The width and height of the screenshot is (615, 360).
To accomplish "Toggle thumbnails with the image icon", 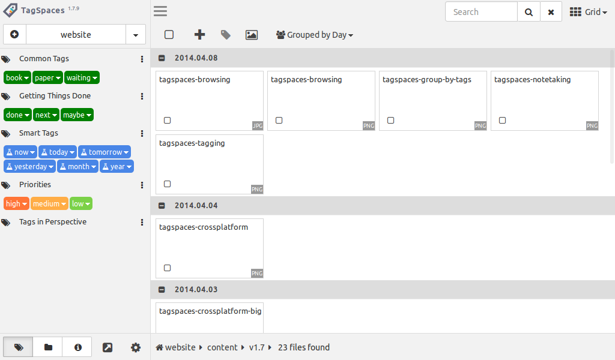I will pos(252,35).
